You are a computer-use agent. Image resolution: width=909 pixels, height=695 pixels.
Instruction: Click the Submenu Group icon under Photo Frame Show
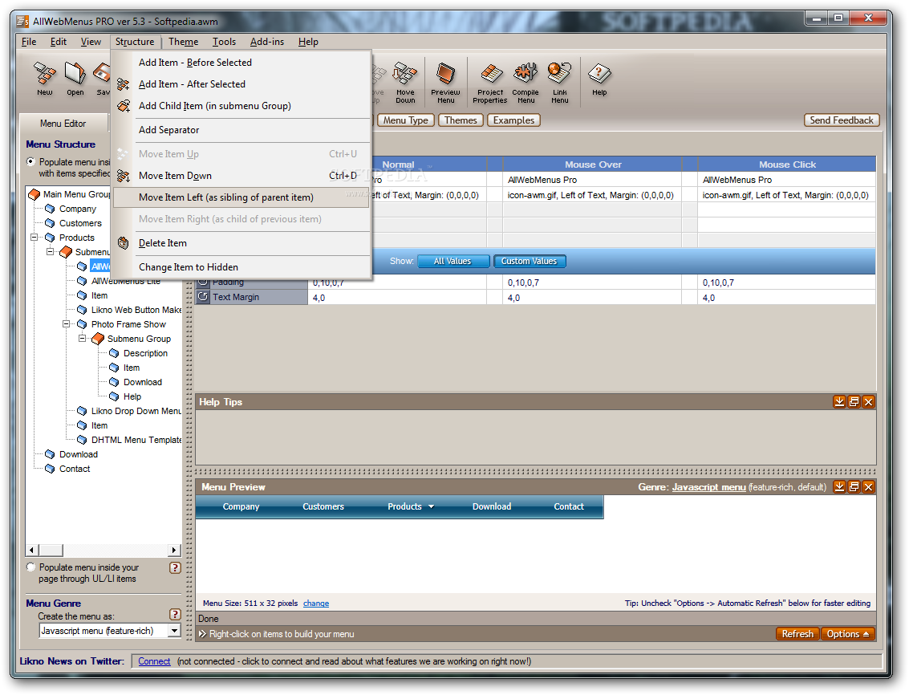coord(98,339)
